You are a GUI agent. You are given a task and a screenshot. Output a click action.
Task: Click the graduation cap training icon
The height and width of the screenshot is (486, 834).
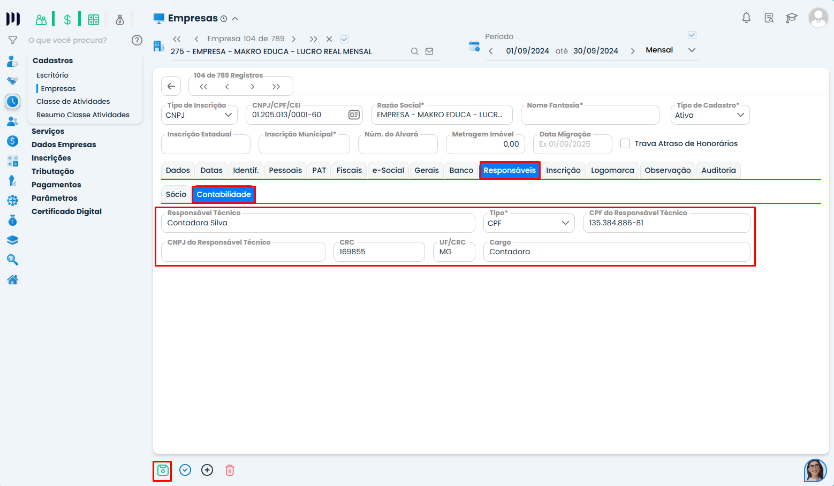[791, 18]
